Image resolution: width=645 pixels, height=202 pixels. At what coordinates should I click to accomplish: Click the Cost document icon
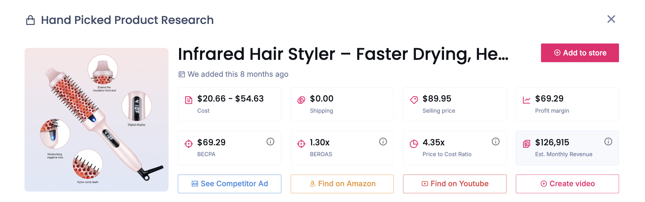(x=189, y=99)
